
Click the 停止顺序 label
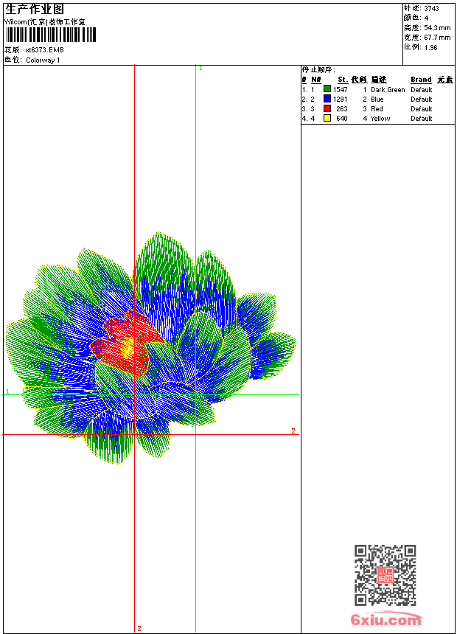pyautogui.click(x=318, y=70)
